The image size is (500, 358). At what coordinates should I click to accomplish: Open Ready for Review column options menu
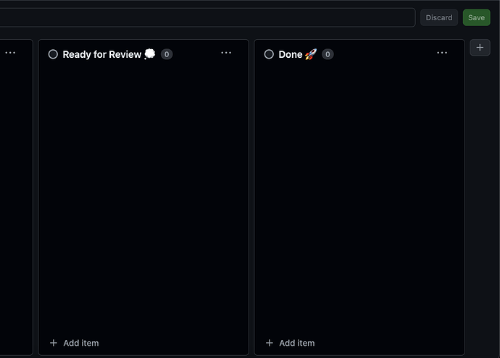tap(226, 54)
